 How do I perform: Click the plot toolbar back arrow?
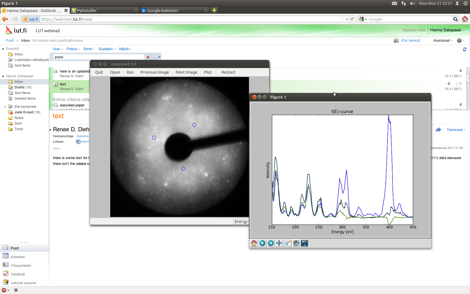click(x=262, y=243)
